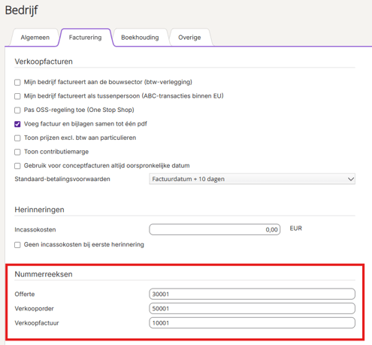The height and width of the screenshot is (345, 372).
Task: Focus the Verkooporder number field
Action: pyautogui.click(x=252, y=308)
